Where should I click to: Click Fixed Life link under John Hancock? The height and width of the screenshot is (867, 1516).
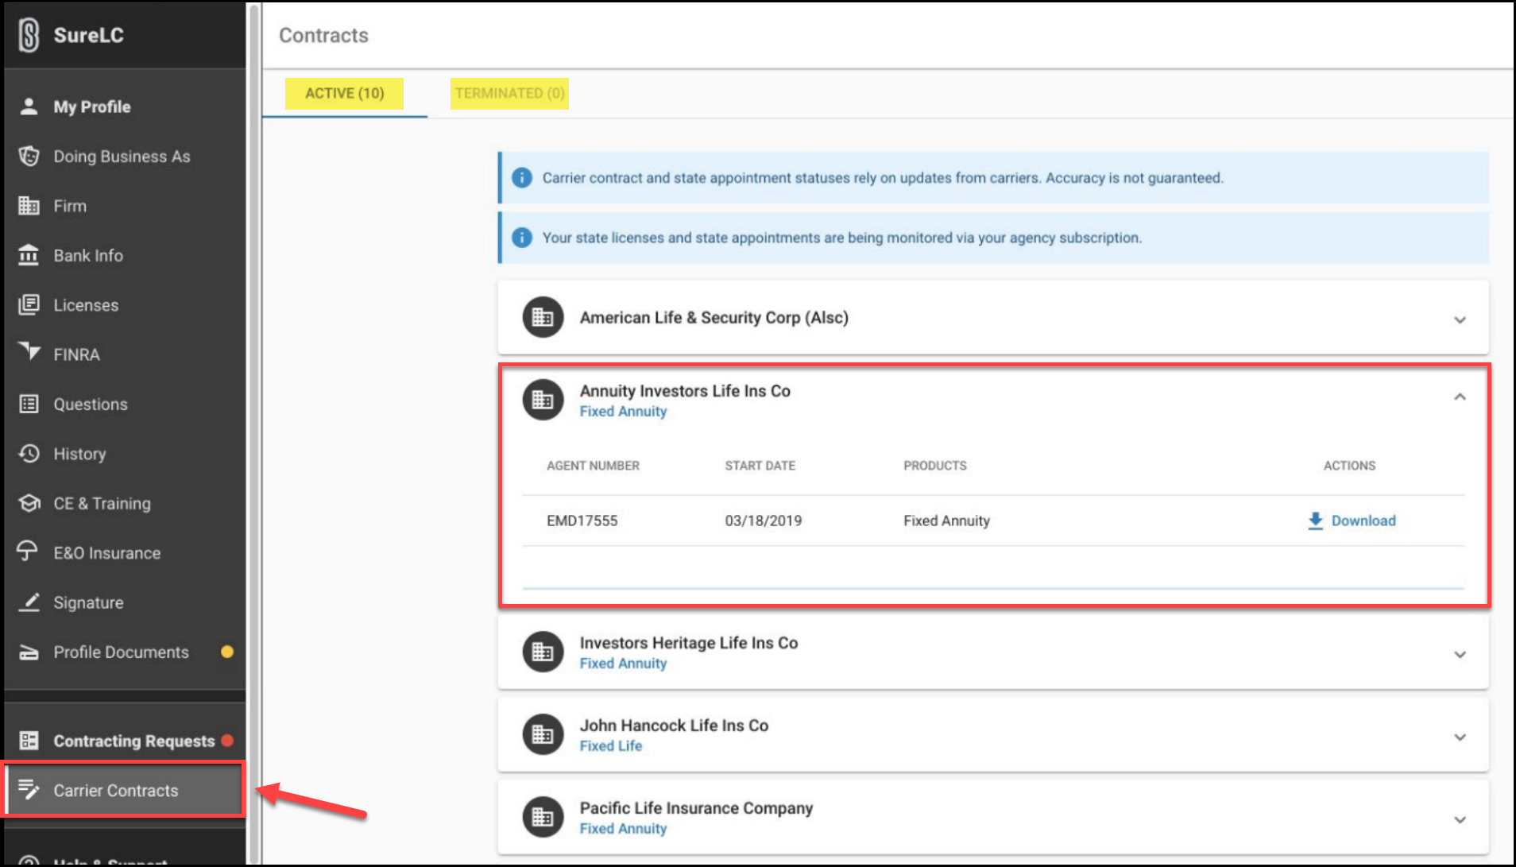[610, 746]
